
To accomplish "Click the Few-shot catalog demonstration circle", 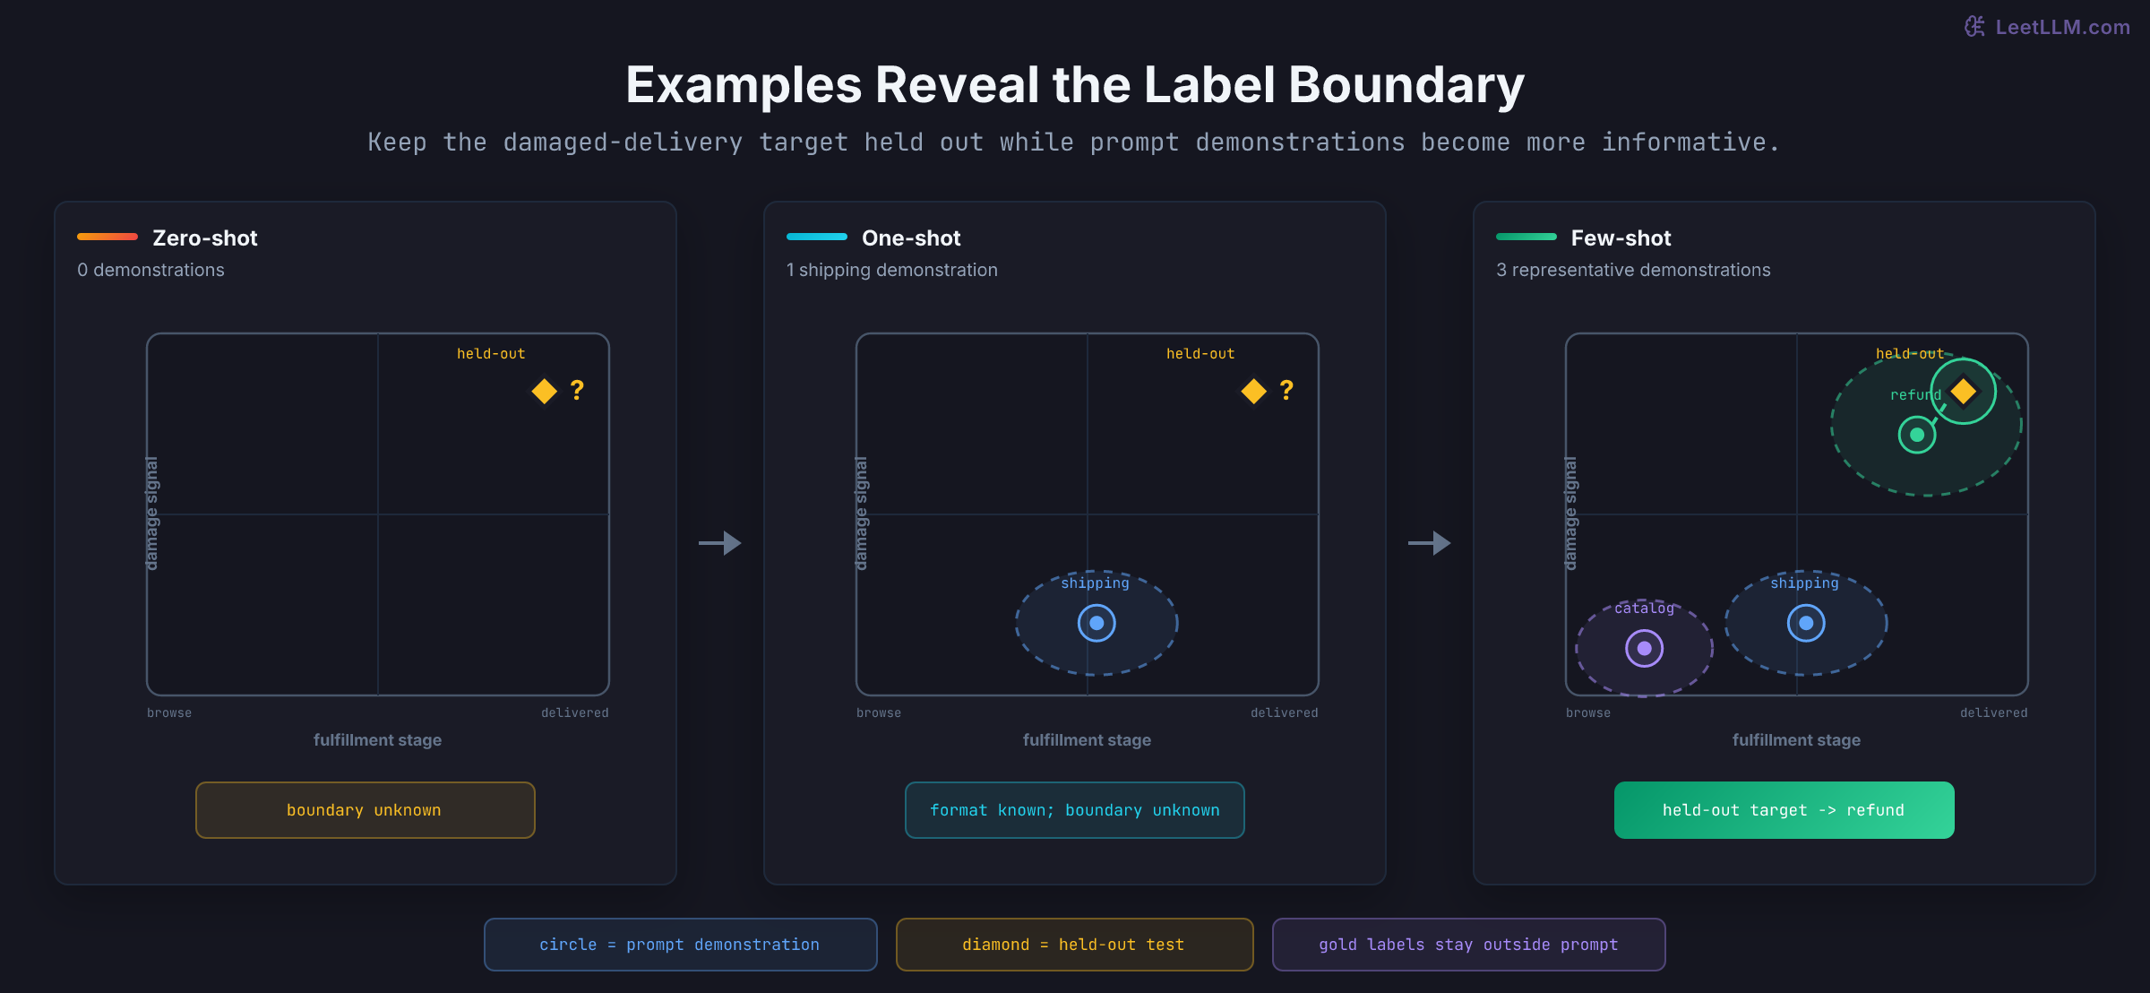I will (x=1645, y=648).
